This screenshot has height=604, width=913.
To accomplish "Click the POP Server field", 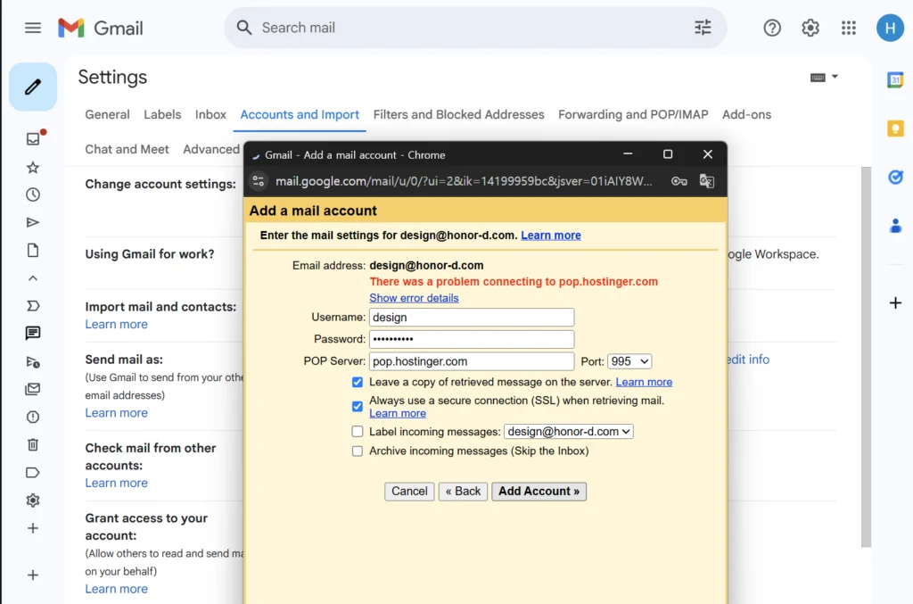I will point(472,361).
